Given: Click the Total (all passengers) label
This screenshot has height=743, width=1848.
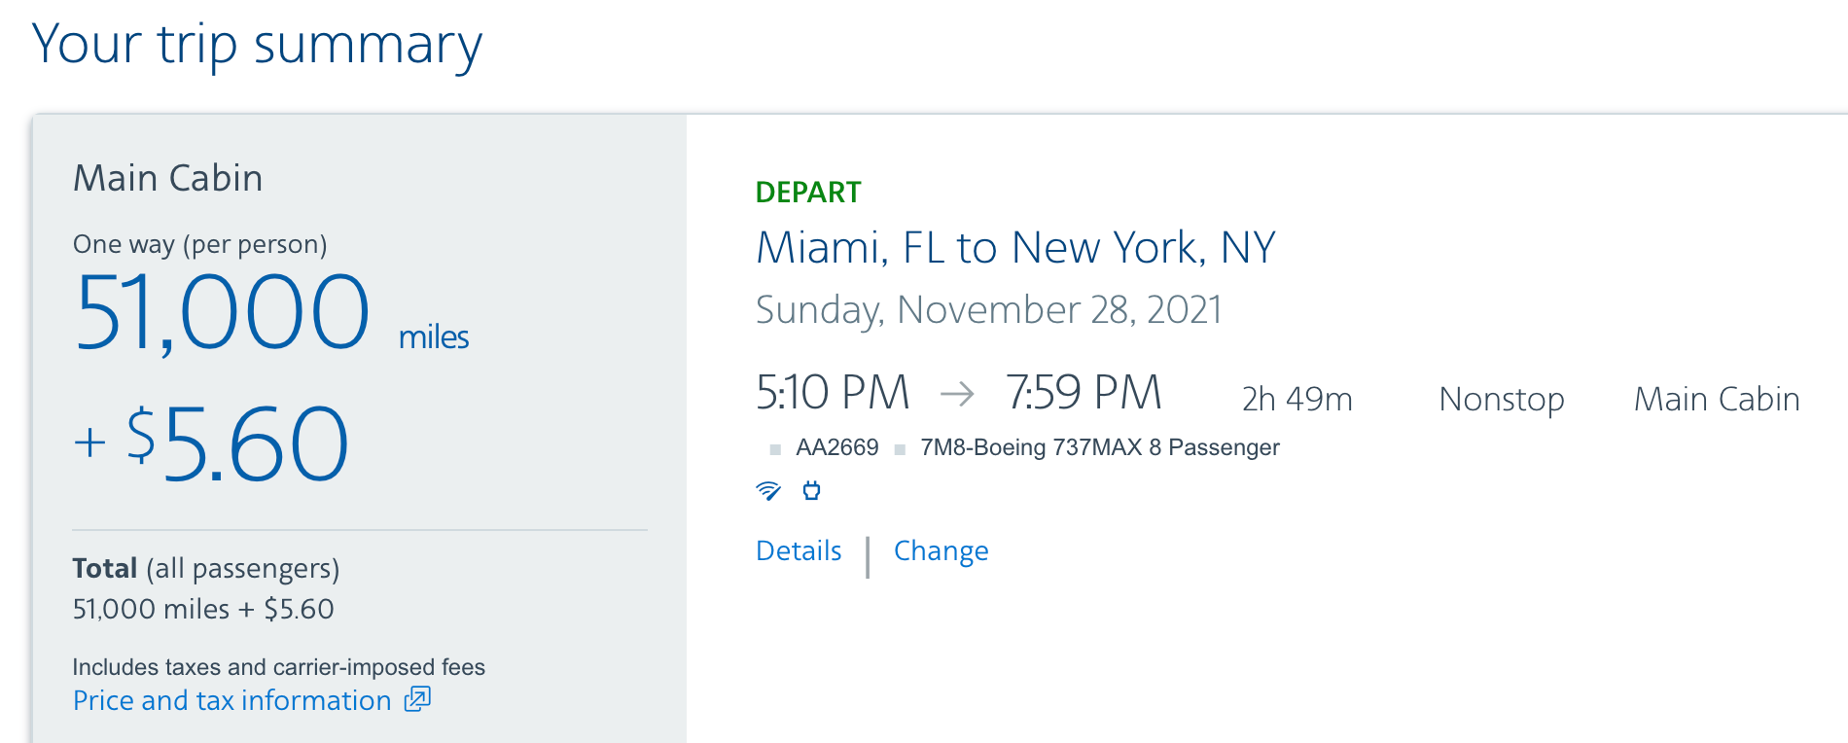Looking at the screenshot, I should point(205,568).
